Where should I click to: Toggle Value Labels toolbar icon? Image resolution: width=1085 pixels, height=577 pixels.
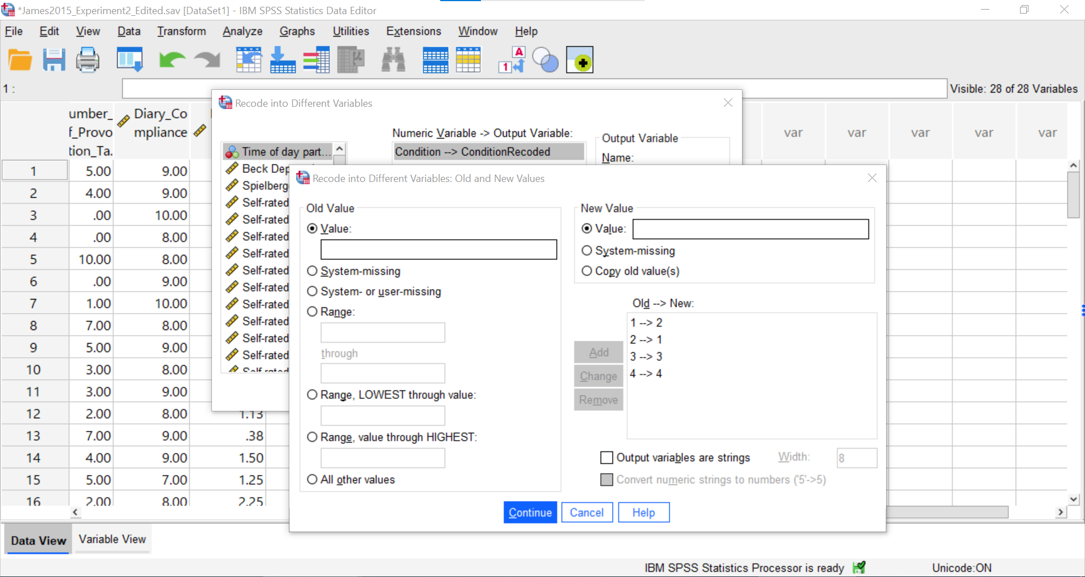(512, 60)
